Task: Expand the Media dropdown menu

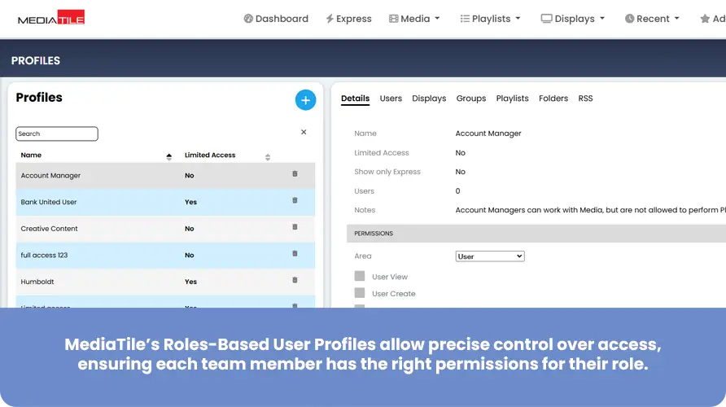Action: pyautogui.click(x=414, y=19)
